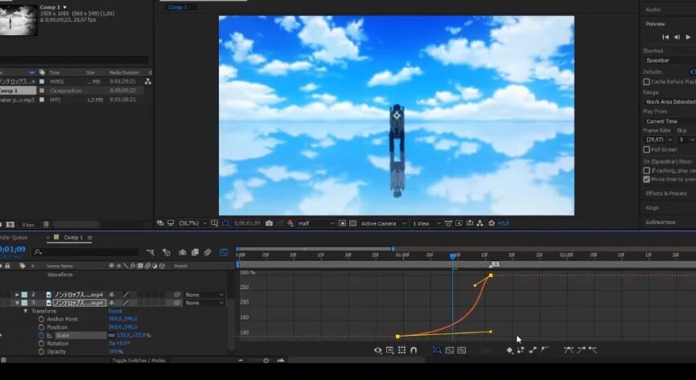Select Comp 1 timeline tab
The width and height of the screenshot is (696, 380).
[73, 238]
